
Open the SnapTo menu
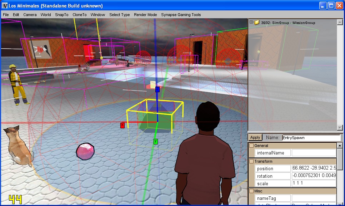[x=61, y=15]
